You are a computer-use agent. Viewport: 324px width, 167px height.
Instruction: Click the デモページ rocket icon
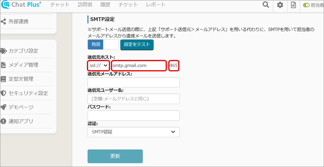coord(3,107)
